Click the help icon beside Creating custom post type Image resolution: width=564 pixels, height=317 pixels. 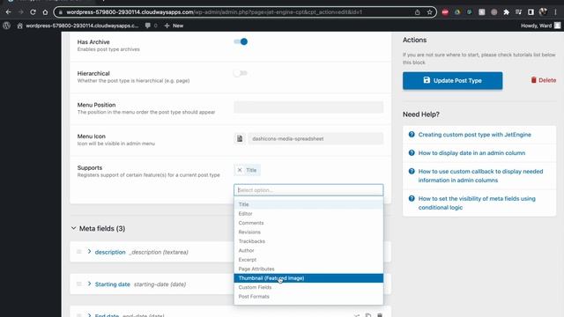point(412,135)
